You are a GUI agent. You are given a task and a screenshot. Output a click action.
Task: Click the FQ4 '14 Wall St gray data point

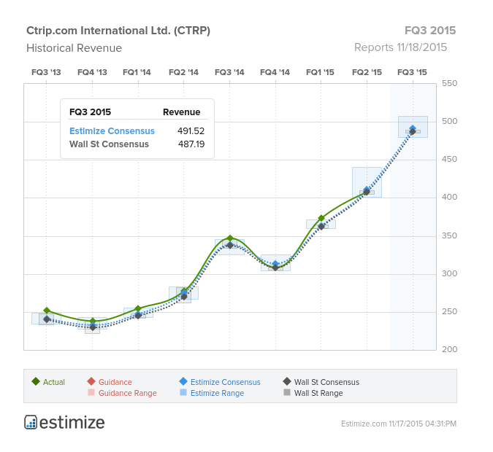pyautogui.click(x=275, y=268)
